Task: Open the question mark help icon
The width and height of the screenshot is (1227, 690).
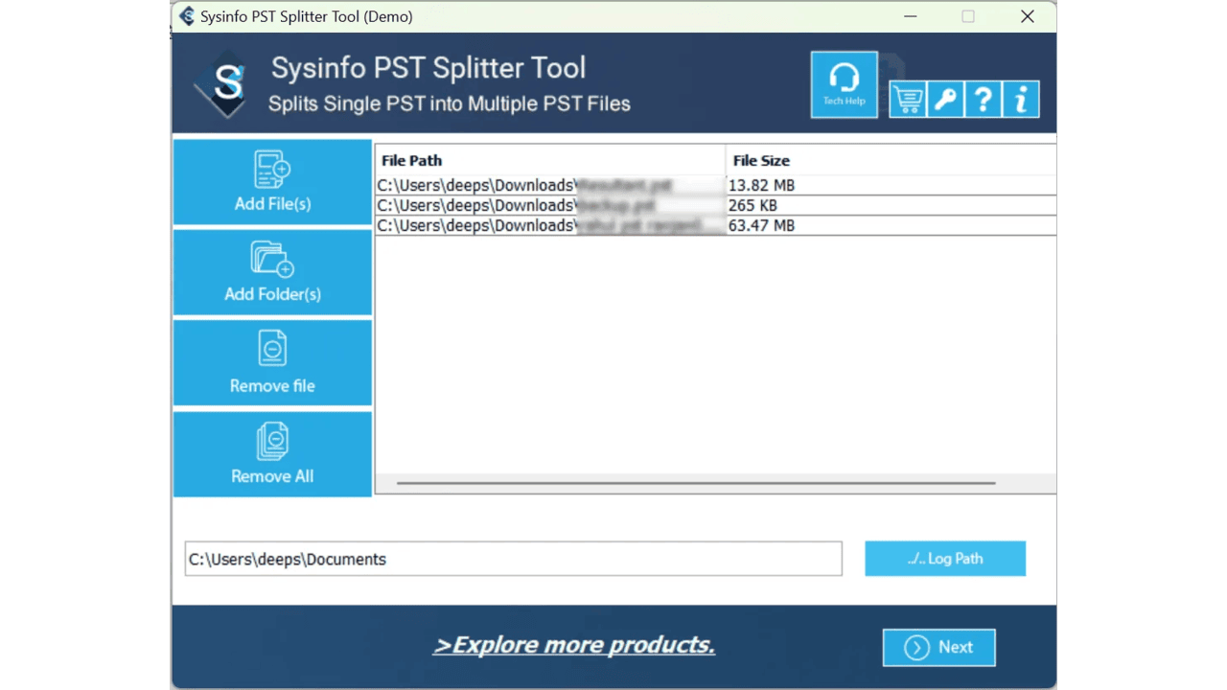Action: [x=983, y=100]
